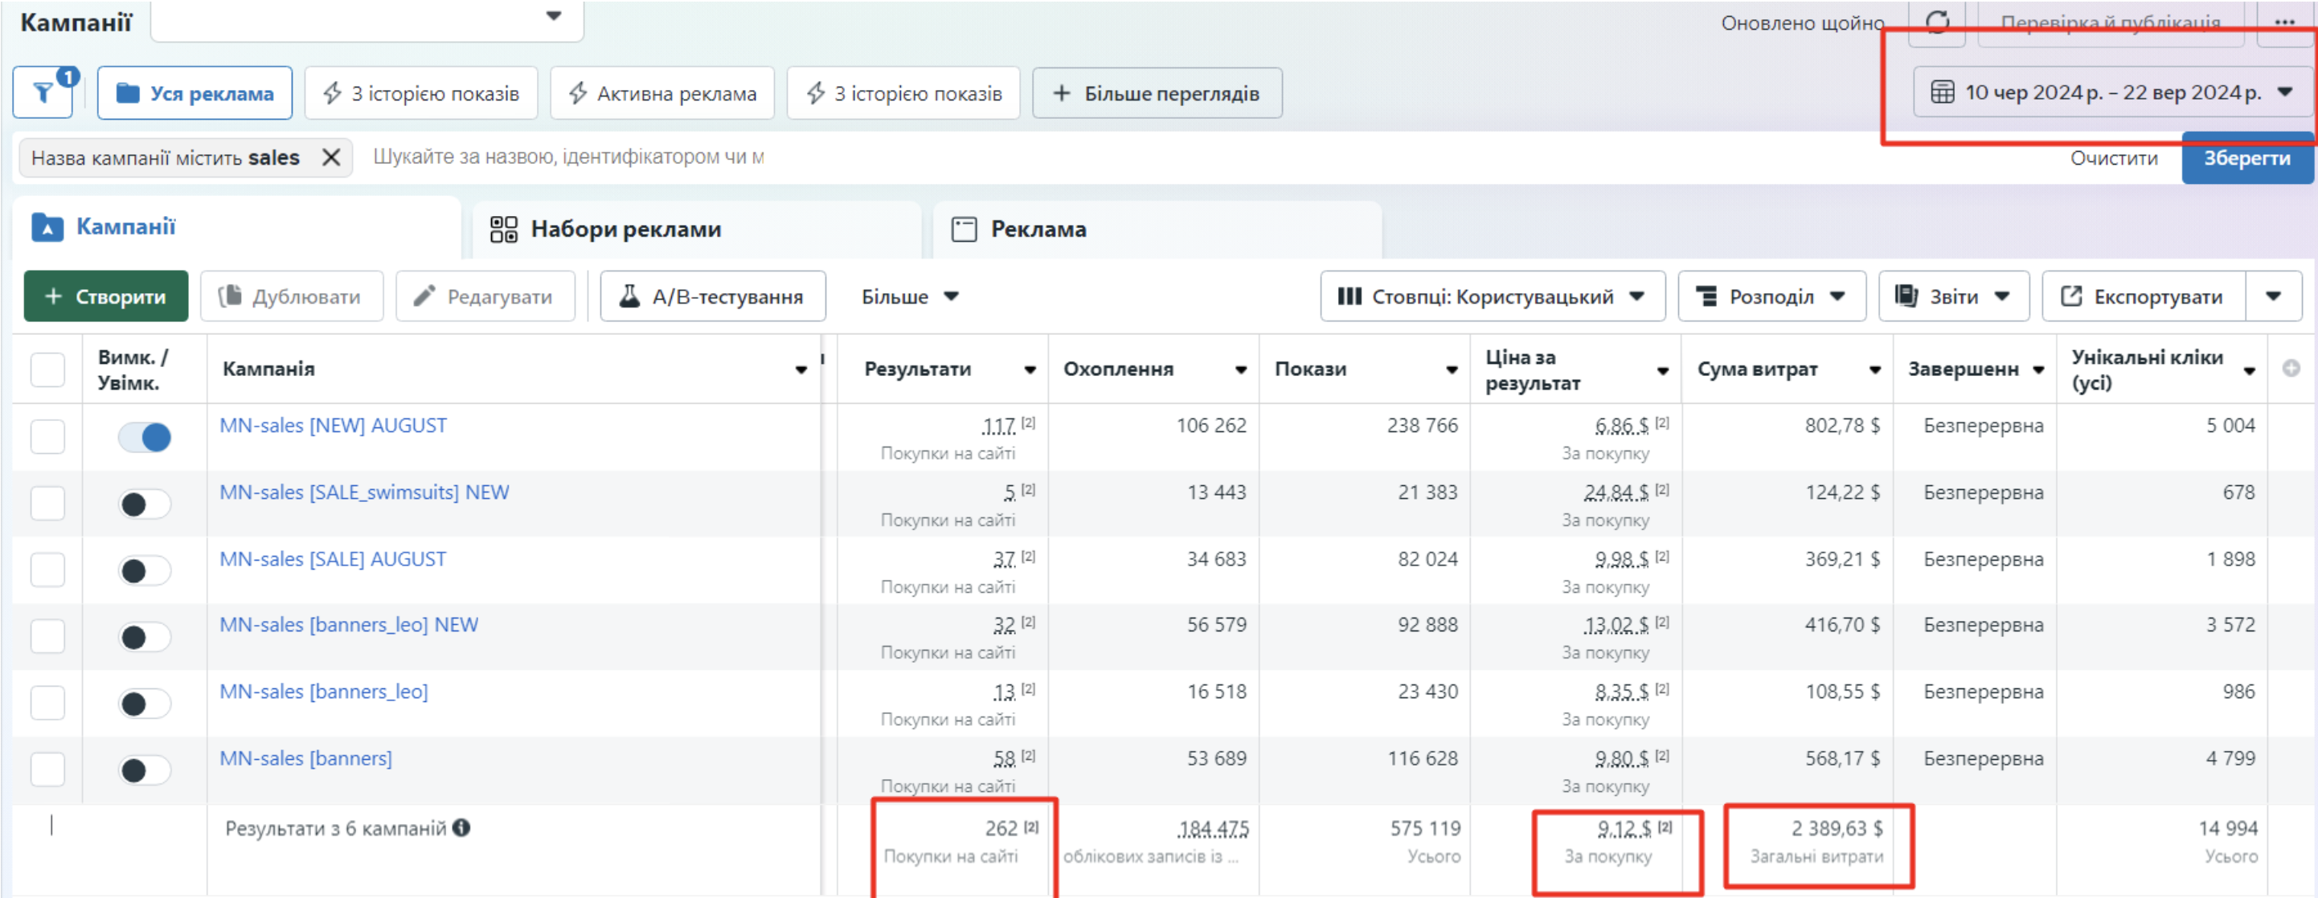The image size is (2318, 898).
Task: Check the MN-sales [SALE_swimsuits] NEW row checkbox
Action: click(47, 504)
